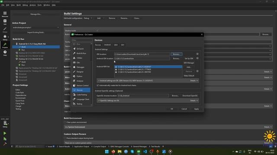Click Set Up SDK button
Image resolution: width=277 pixels, height=155 pixels.
coord(189,59)
